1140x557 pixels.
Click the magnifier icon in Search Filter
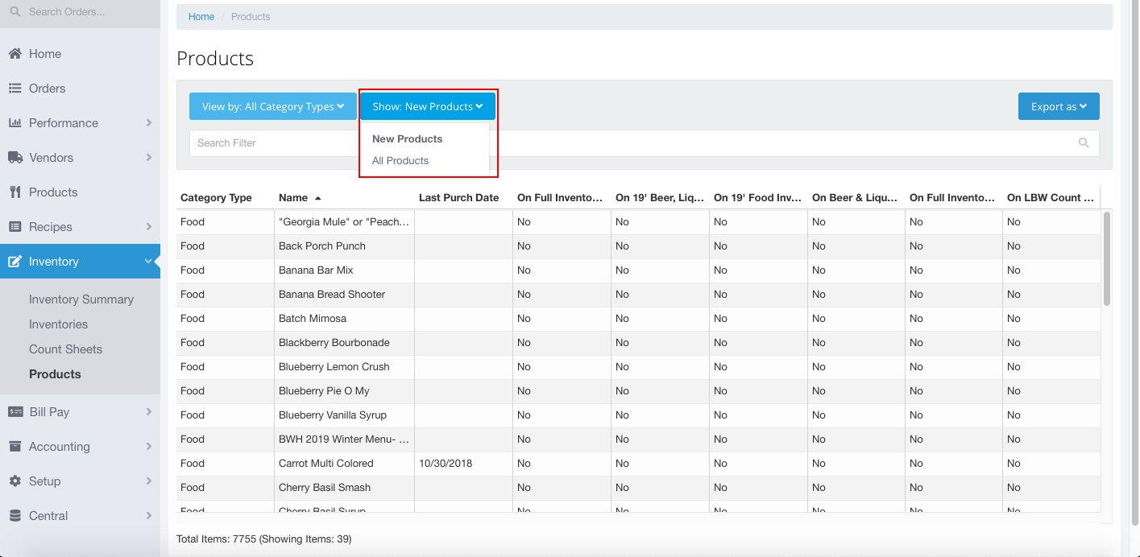pyautogui.click(x=1084, y=143)
